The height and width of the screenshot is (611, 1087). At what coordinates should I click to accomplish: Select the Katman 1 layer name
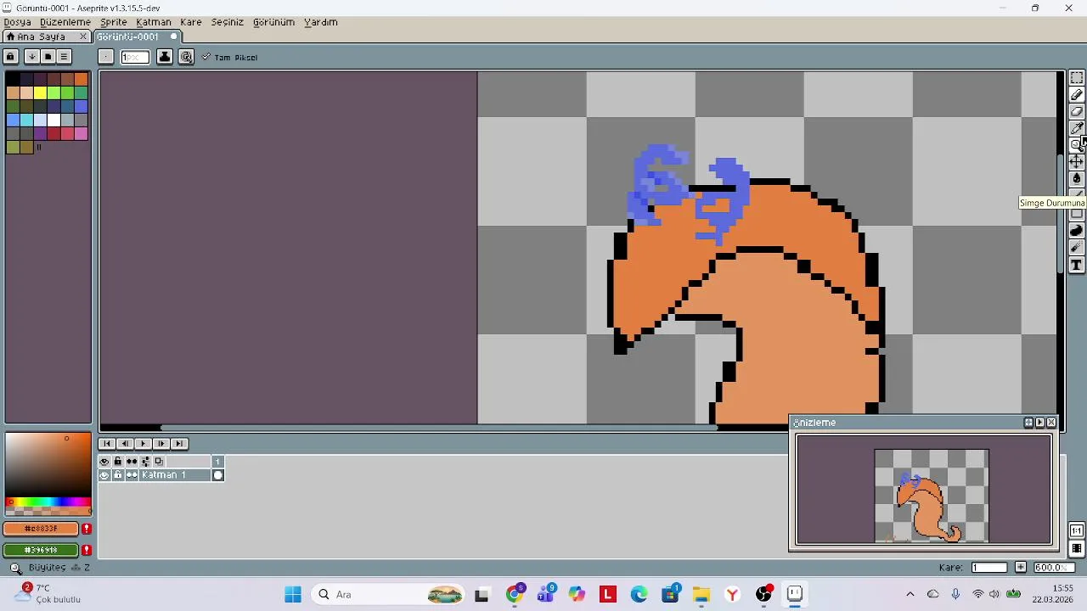click(x=175, y=475)
